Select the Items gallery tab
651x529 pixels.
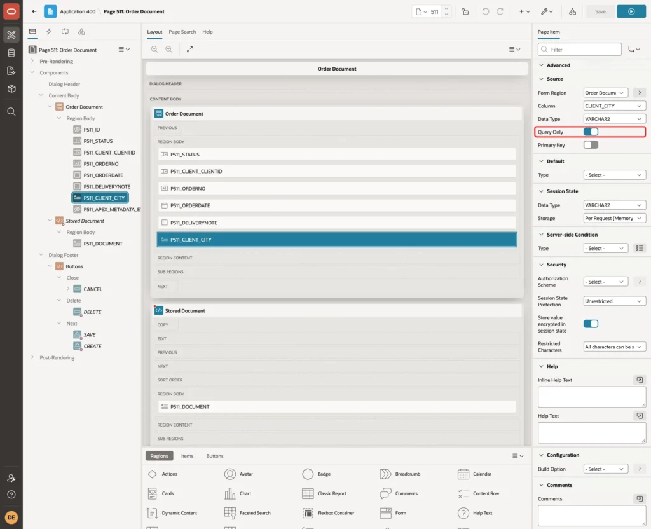coord(188,455)
